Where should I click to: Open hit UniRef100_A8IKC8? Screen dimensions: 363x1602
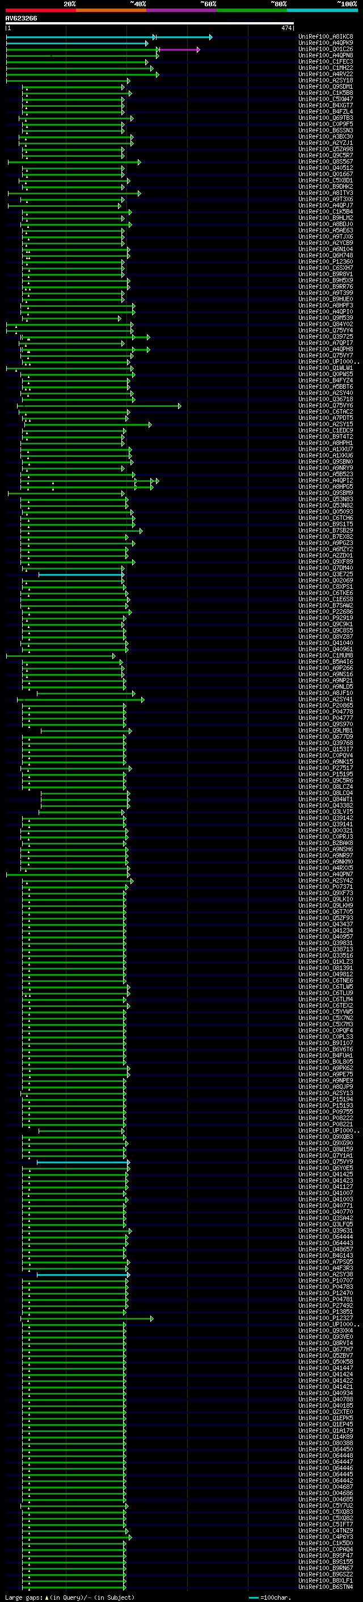(x=326, y=37)
